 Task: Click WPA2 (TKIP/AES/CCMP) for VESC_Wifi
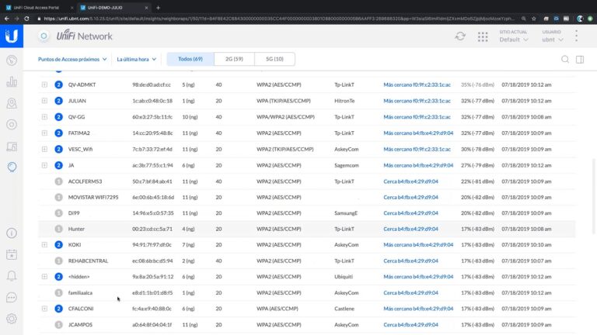[x=285, y=149]
